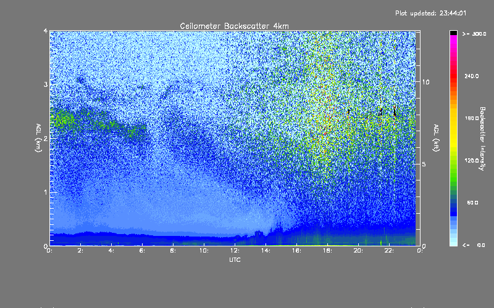Click the 'Plot updated: 23:44:01' timestamp
The width and height of the screenshot is (494, 308).
430,13
